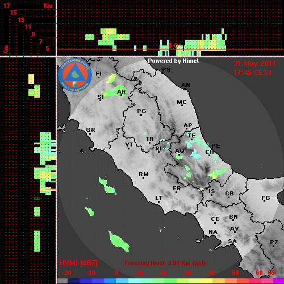Click the RM city marker on map

(144, 178)
